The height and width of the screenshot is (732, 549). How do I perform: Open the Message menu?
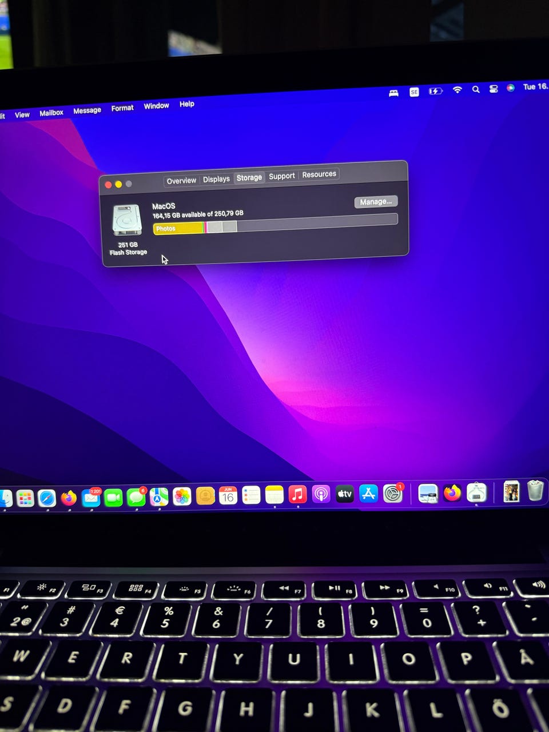point(87,110)
